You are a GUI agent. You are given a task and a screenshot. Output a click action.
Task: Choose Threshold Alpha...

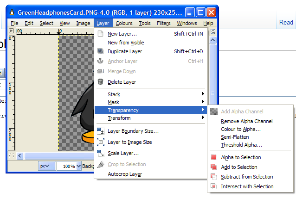pos(251,145)
